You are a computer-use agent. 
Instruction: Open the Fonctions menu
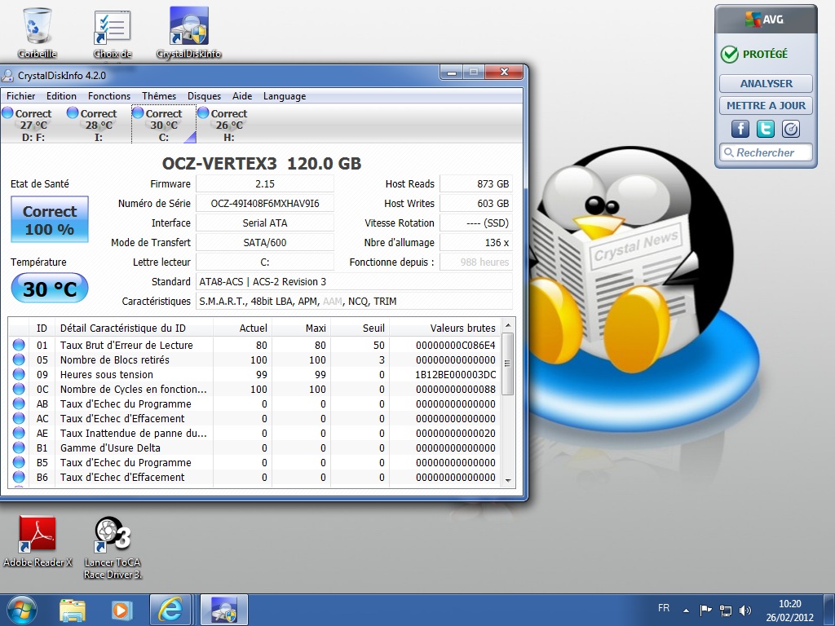[x=109, y=96]
